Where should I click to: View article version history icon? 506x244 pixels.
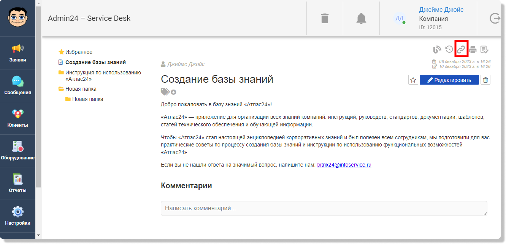click(x=449, y=49)
